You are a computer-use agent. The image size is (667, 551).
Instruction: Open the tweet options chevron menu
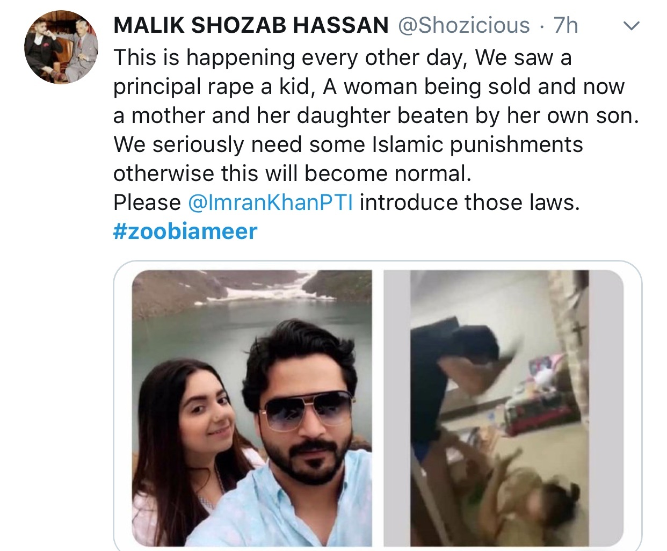coord(632,26)
